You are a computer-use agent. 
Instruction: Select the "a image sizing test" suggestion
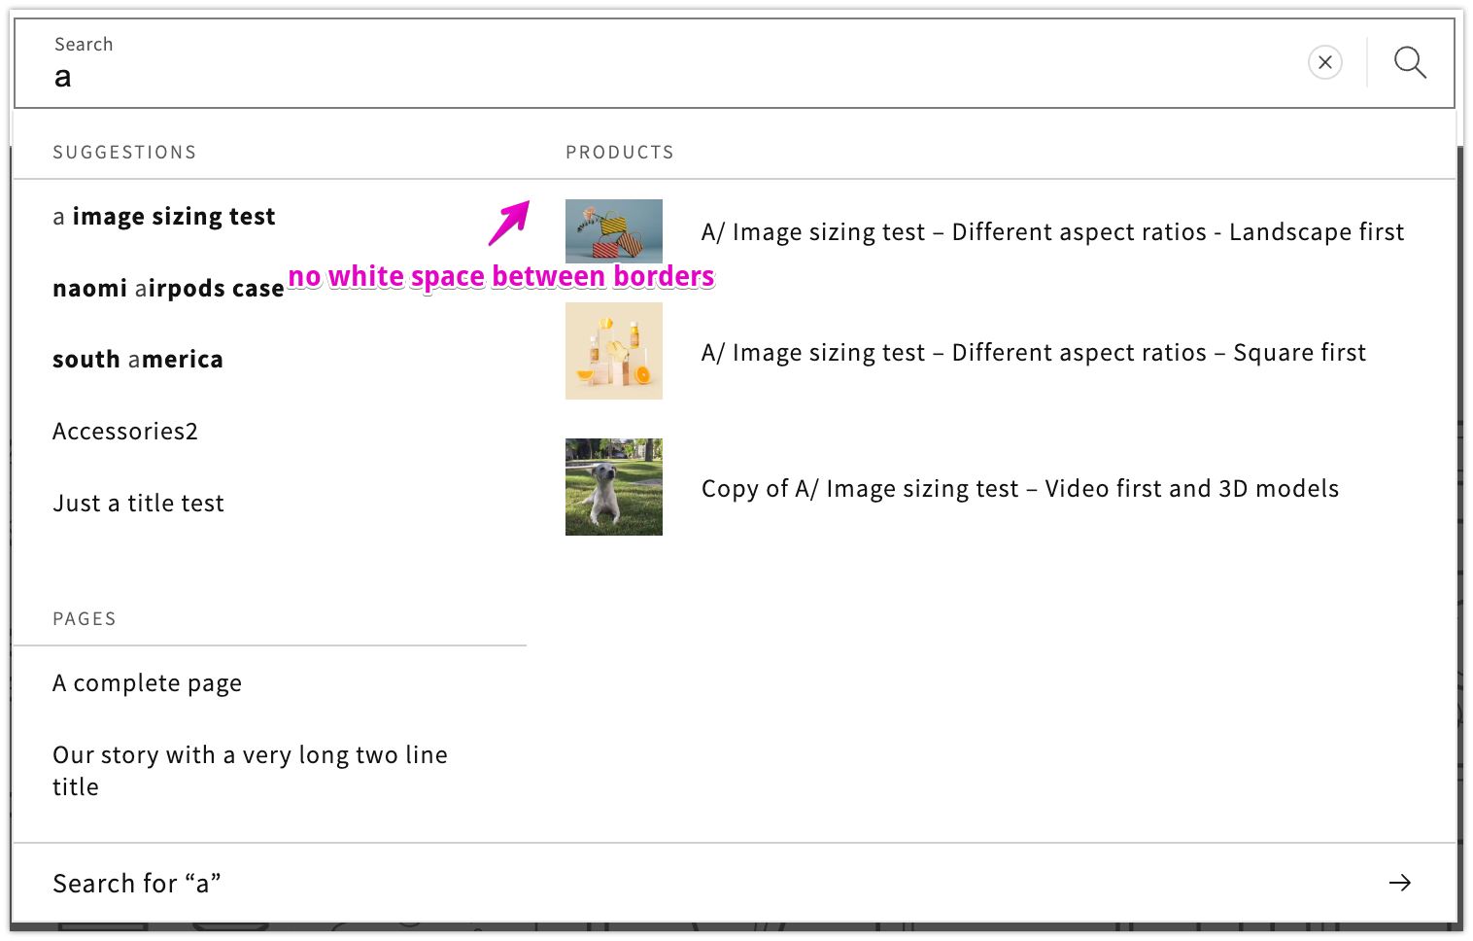click(x=164, y=217)
